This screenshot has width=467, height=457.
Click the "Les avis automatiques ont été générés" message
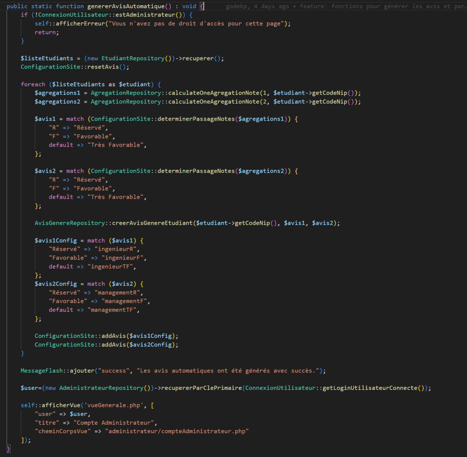click(x=228, y=371)
